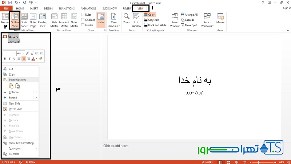
Task: Click the 'Click to add notes' area
Action: click(182, 146)
